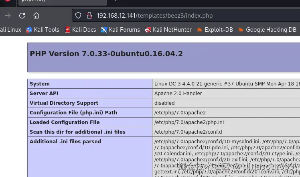Click the System row label
The width and height of the screenshot is (300, 177).
pos(40,84)
